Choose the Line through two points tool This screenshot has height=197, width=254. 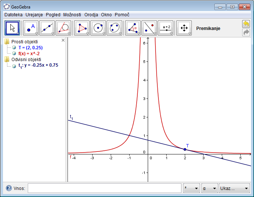point(47,28)
